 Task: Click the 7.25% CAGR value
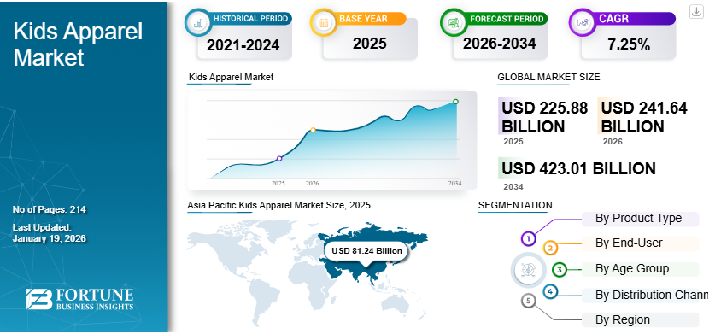(x=628, y=45)
